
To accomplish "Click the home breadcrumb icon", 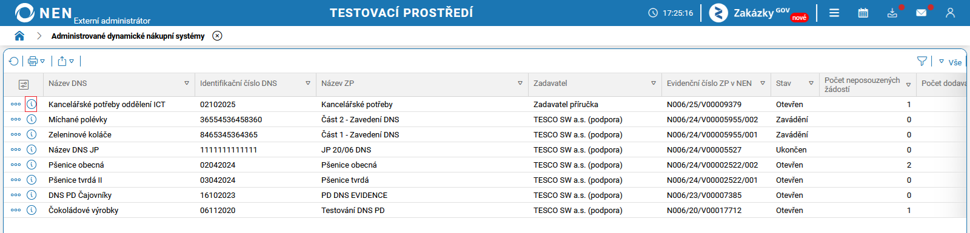I will tap(19, 36).
